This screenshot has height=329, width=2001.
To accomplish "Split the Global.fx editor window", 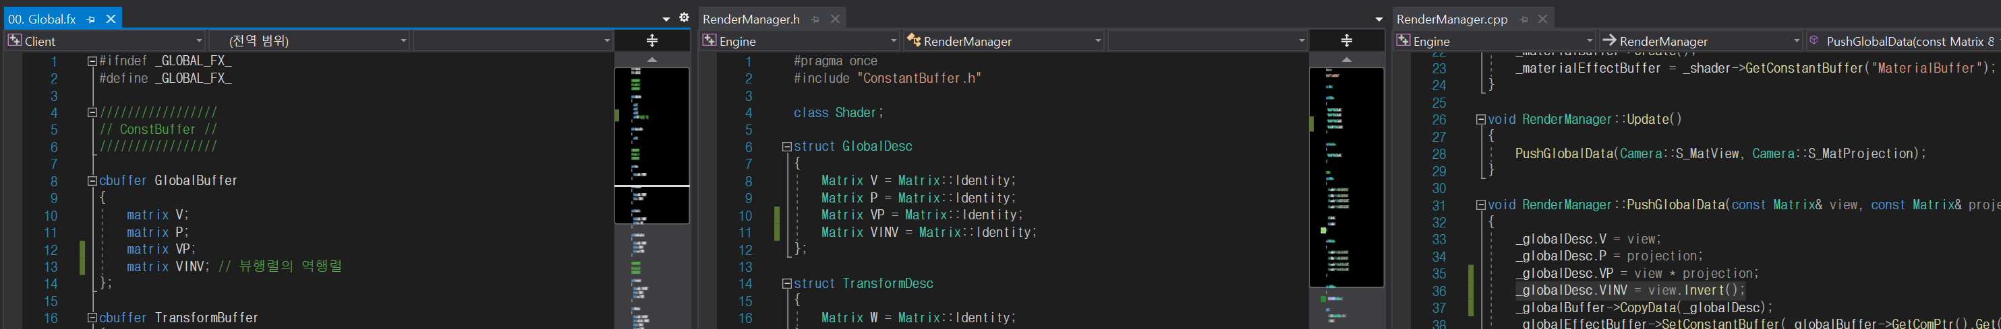I will pos(653,40).
